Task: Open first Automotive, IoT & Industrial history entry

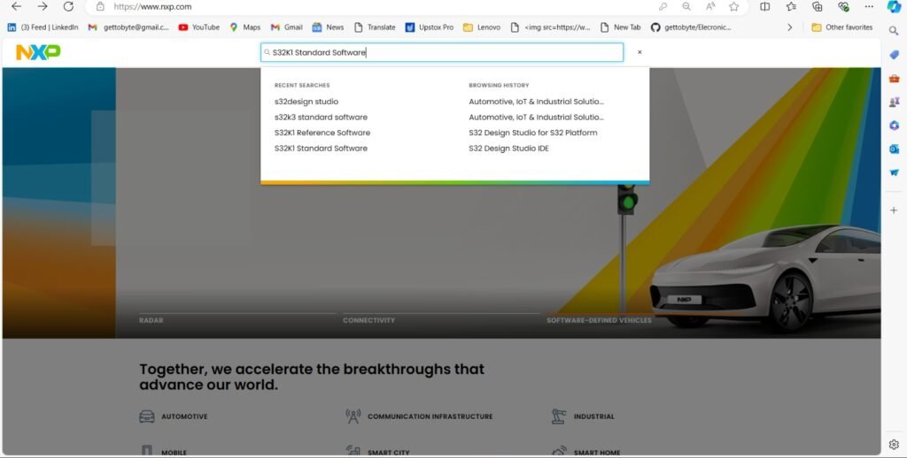Action: (536, 102)
